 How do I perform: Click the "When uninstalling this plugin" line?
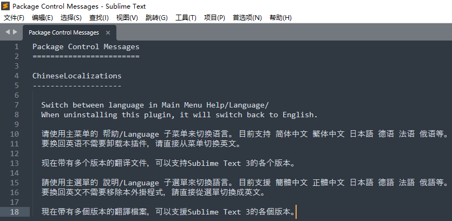pyautogui.click(x=179, y=115)
